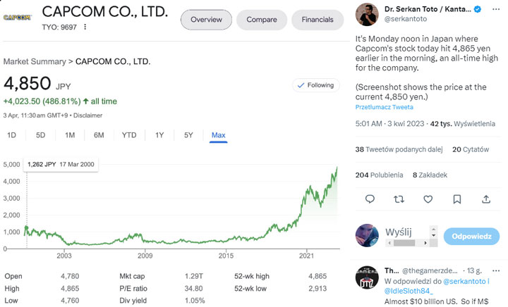
Task: Bookmark the tweet via bookmark icon
Action: (457, 199)
